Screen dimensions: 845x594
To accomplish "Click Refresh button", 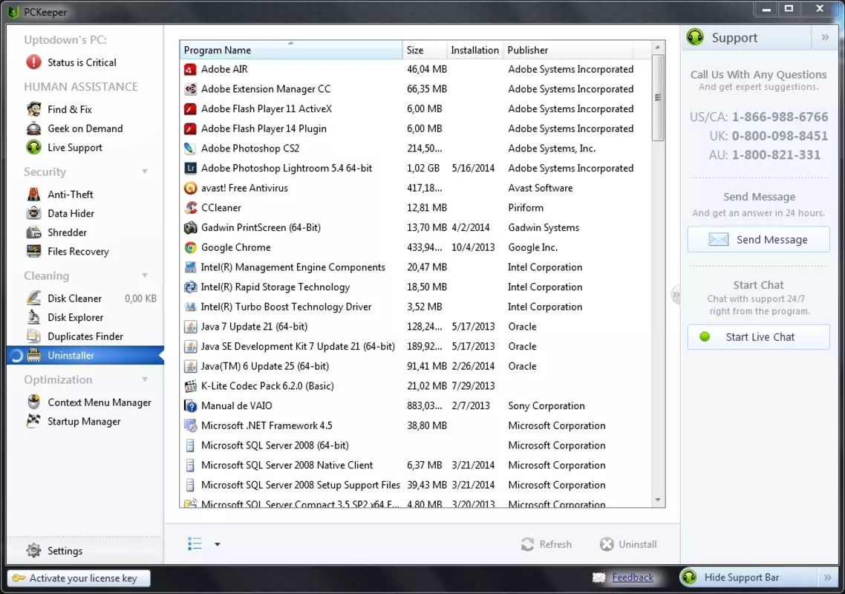I will click(x=547, y=544).
